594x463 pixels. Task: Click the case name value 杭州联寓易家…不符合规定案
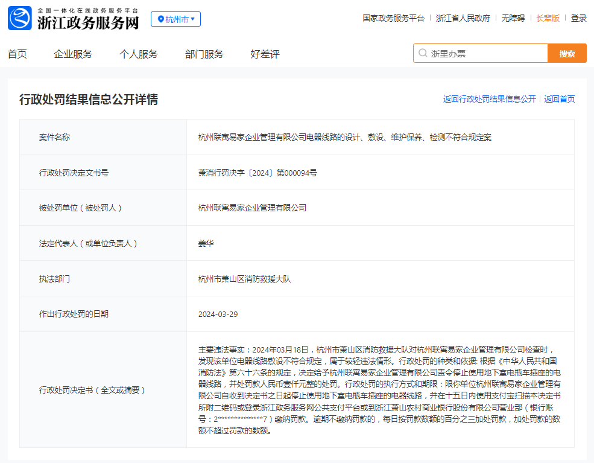[x=345, y=137]
